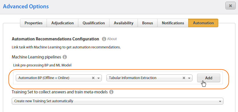The image size is (238, 112).
Task: Select the Bonus tab
Action: pos(148,23)
